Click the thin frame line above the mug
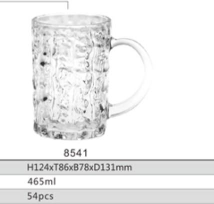Image resolution: width=214 pixels, height=204 pixels. pos(33,1)
